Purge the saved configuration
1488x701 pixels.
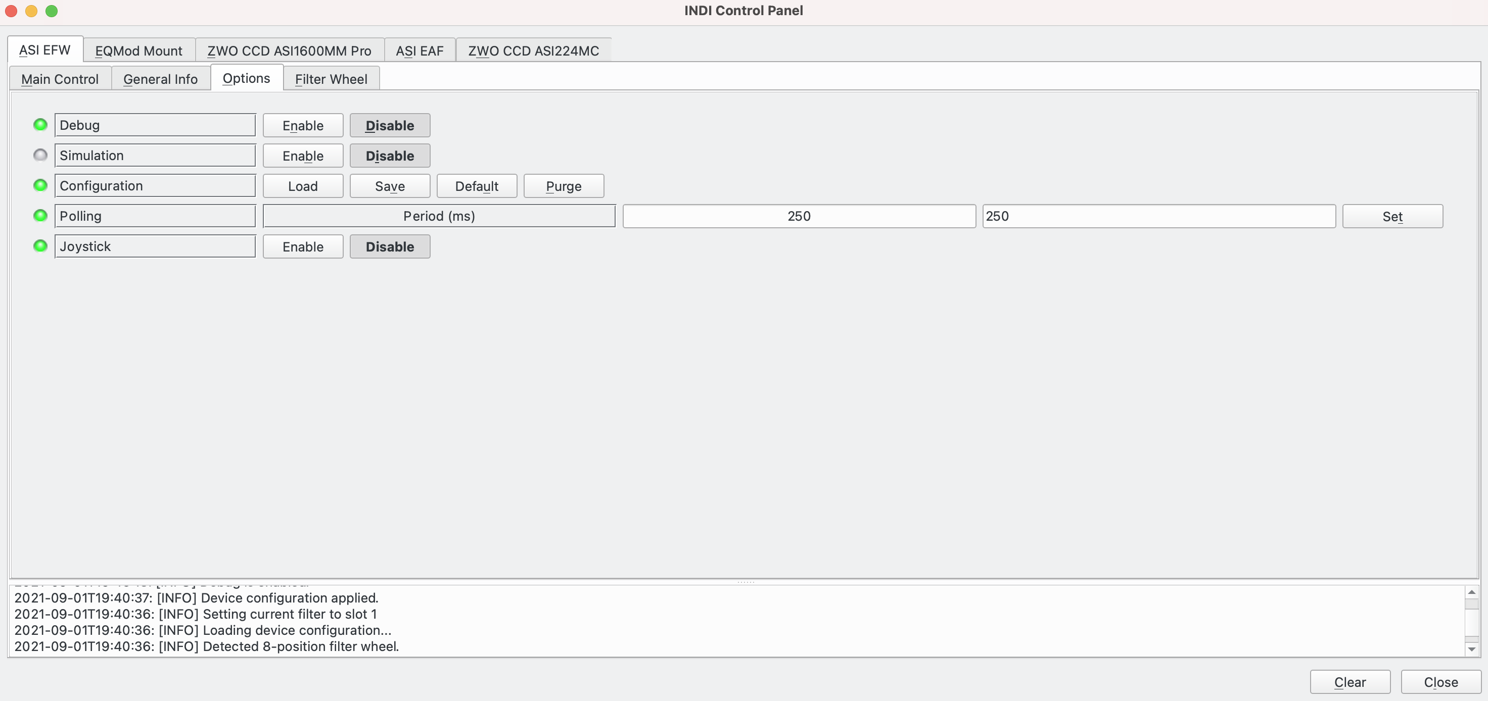click(x=564, y=185)
